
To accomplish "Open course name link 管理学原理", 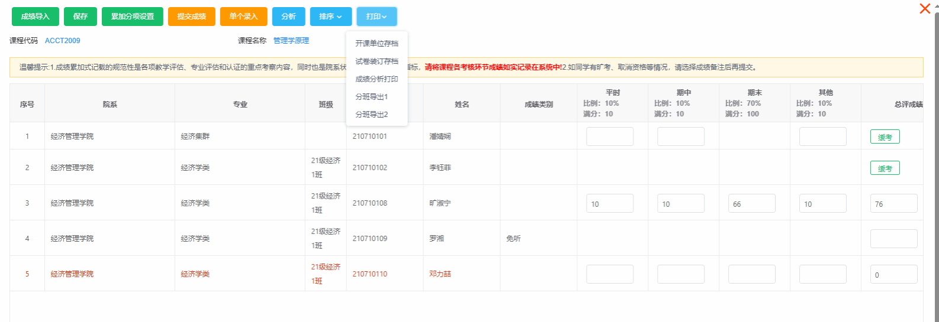I will coord(291,41).
